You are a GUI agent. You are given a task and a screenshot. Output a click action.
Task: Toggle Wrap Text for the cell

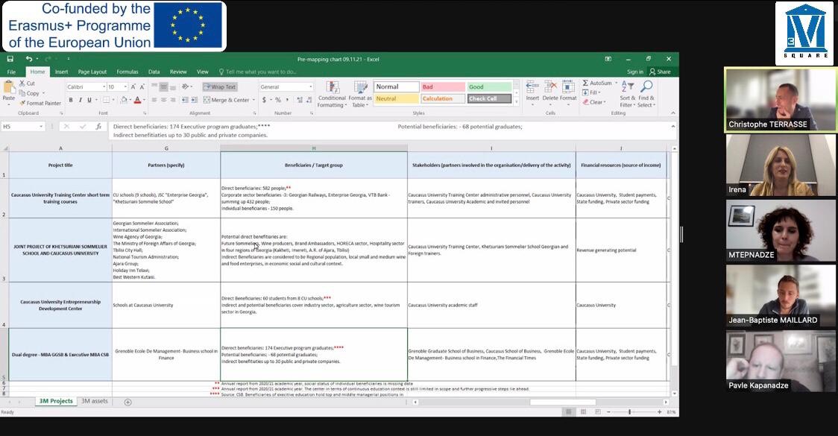(x=220, y=86)
